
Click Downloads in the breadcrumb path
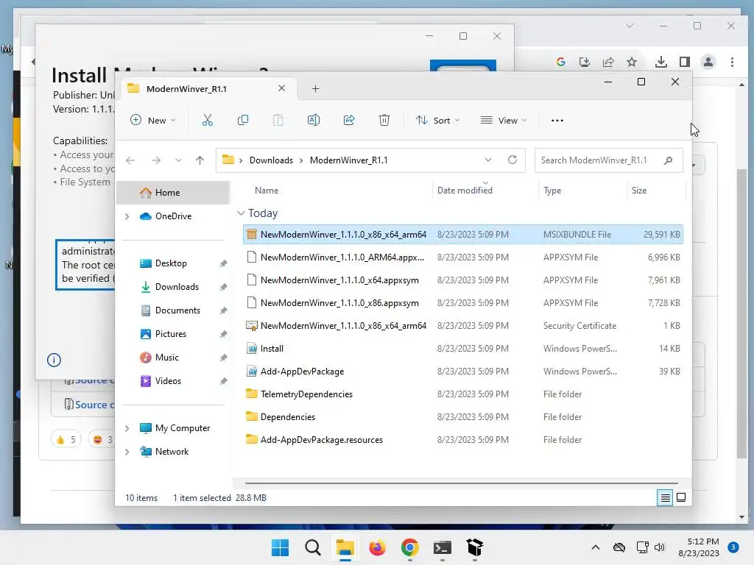click(271, 160)
